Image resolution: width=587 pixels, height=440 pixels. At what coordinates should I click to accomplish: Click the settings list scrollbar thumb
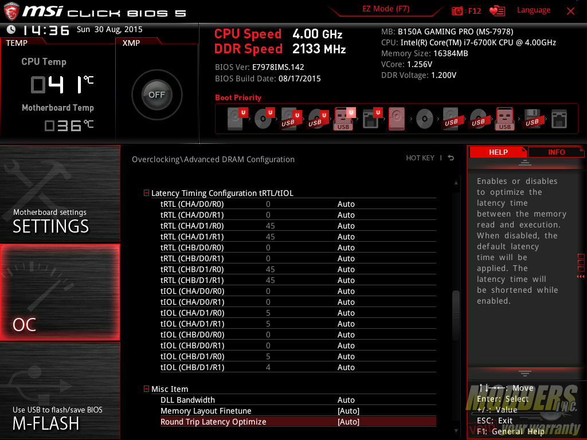456,316
